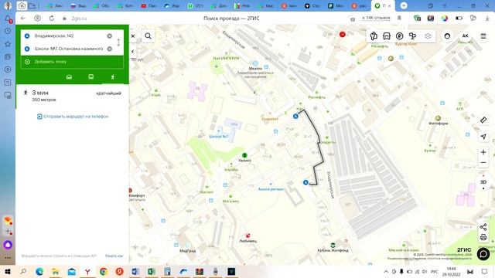Viewport: 495px width, 278px height.
Task: Open the AK user profile
Action: point(465,36)
